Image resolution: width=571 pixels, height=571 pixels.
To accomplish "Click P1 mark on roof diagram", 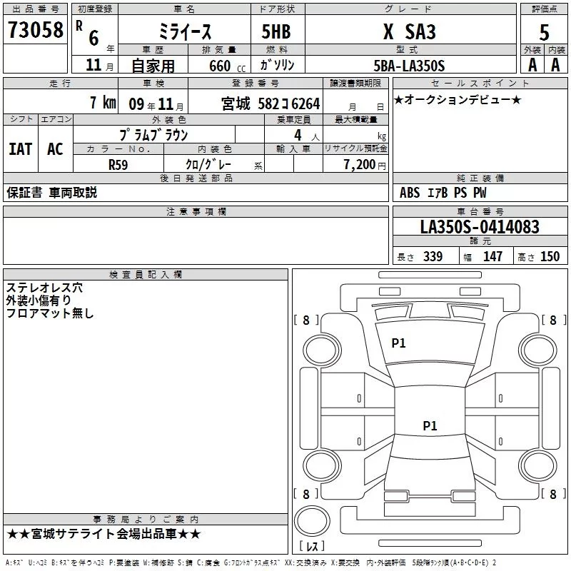I will click(x=430, y=425).
